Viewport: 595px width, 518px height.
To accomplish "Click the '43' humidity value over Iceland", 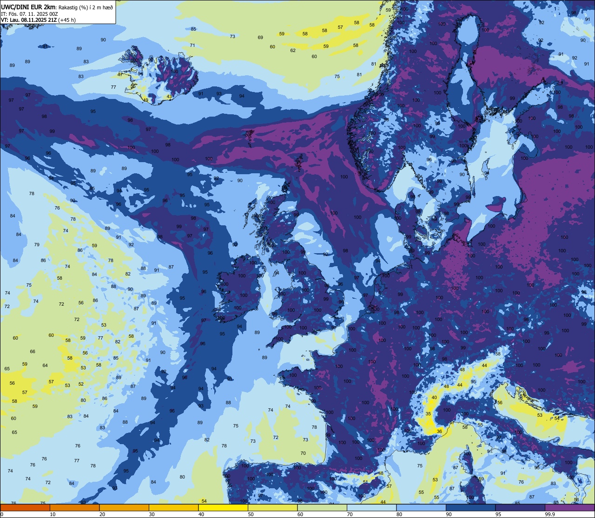I will 169,97.
